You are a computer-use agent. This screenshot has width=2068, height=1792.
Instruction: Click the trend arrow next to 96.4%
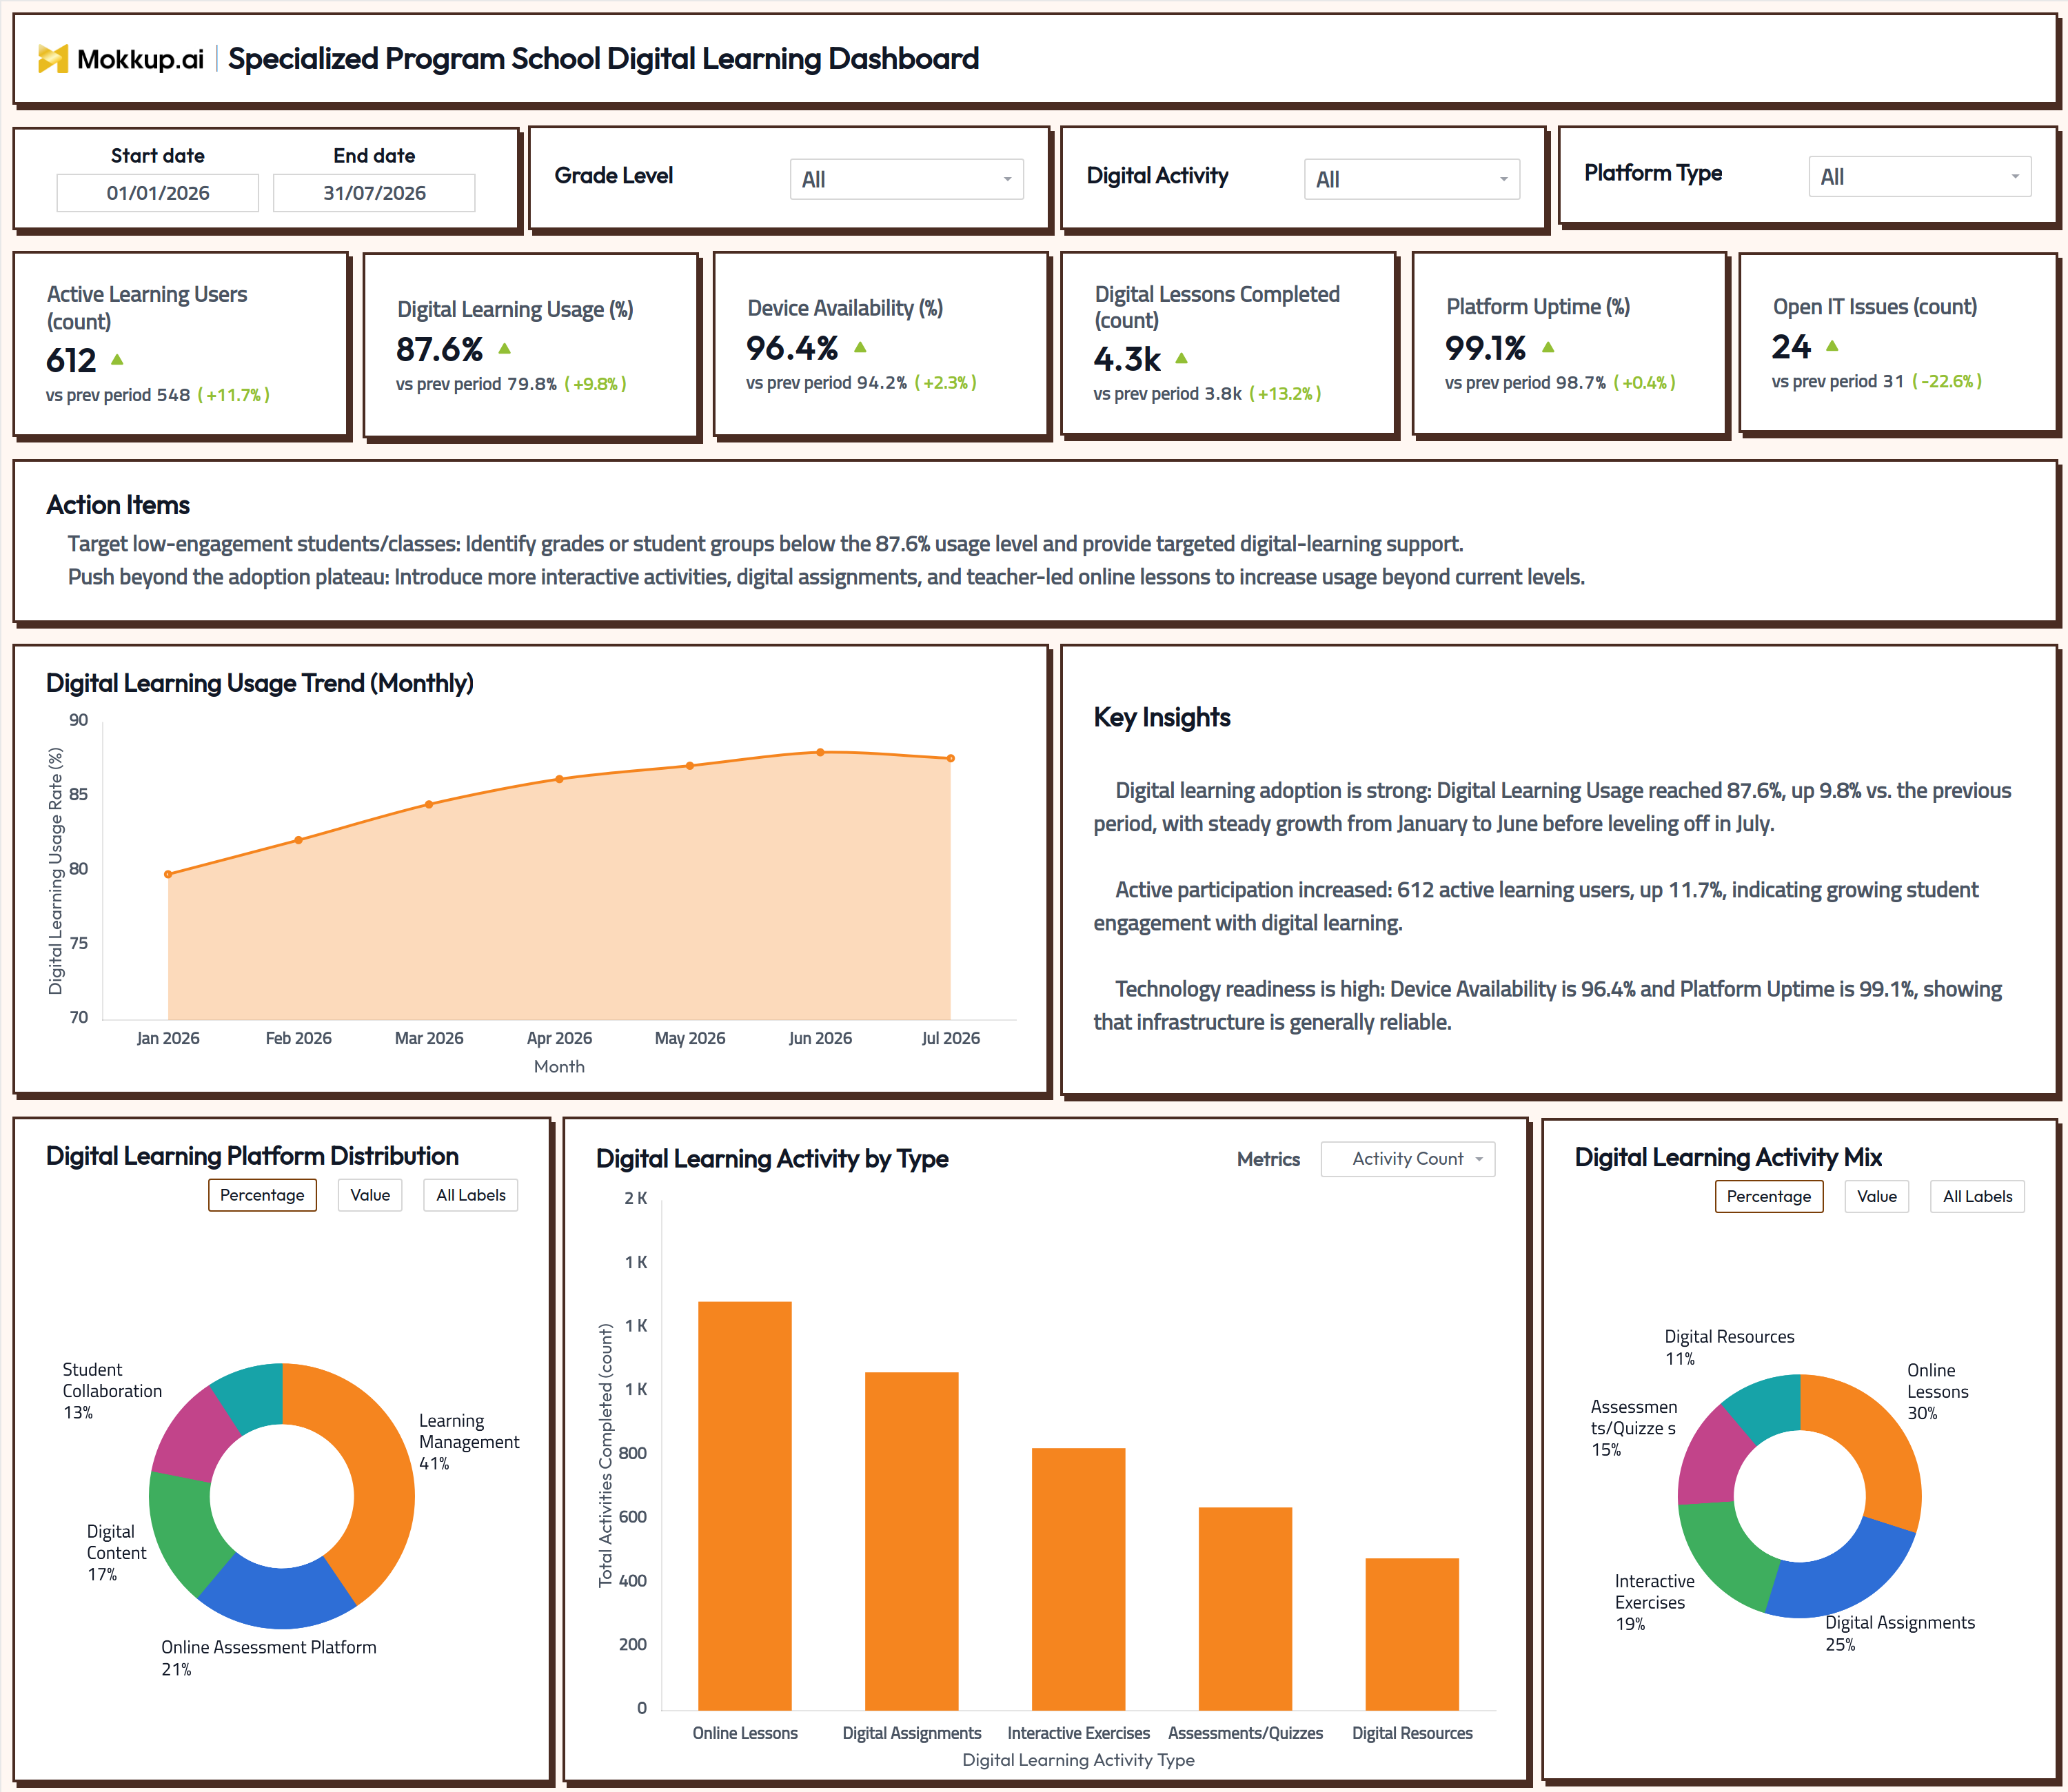tap(860, 347)
